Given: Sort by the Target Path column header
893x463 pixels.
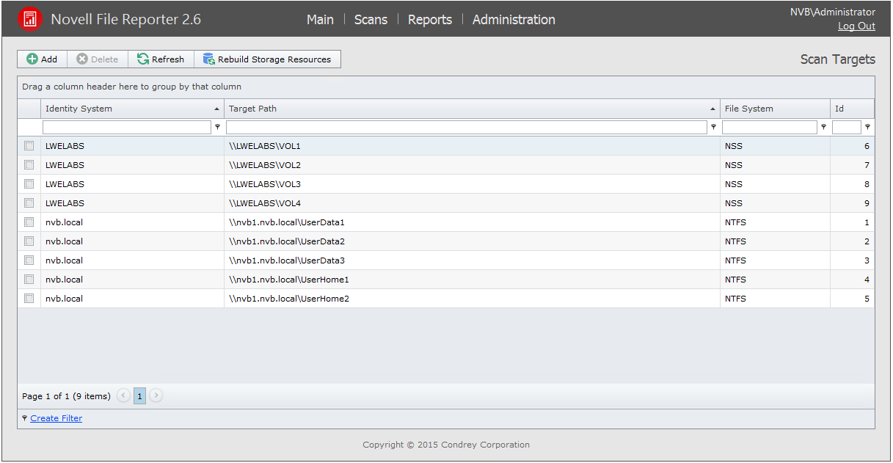Looking at the screenshot, I should pos(472,109).
